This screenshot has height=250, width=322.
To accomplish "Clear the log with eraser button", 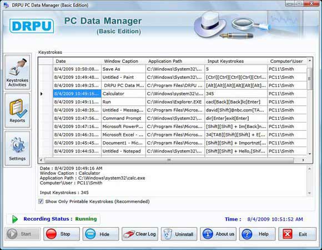I will (140, 234).
